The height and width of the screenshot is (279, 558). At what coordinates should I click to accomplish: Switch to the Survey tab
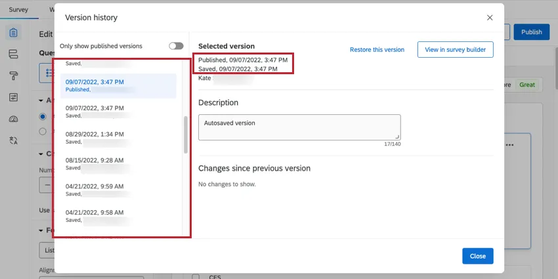[18, 11]
